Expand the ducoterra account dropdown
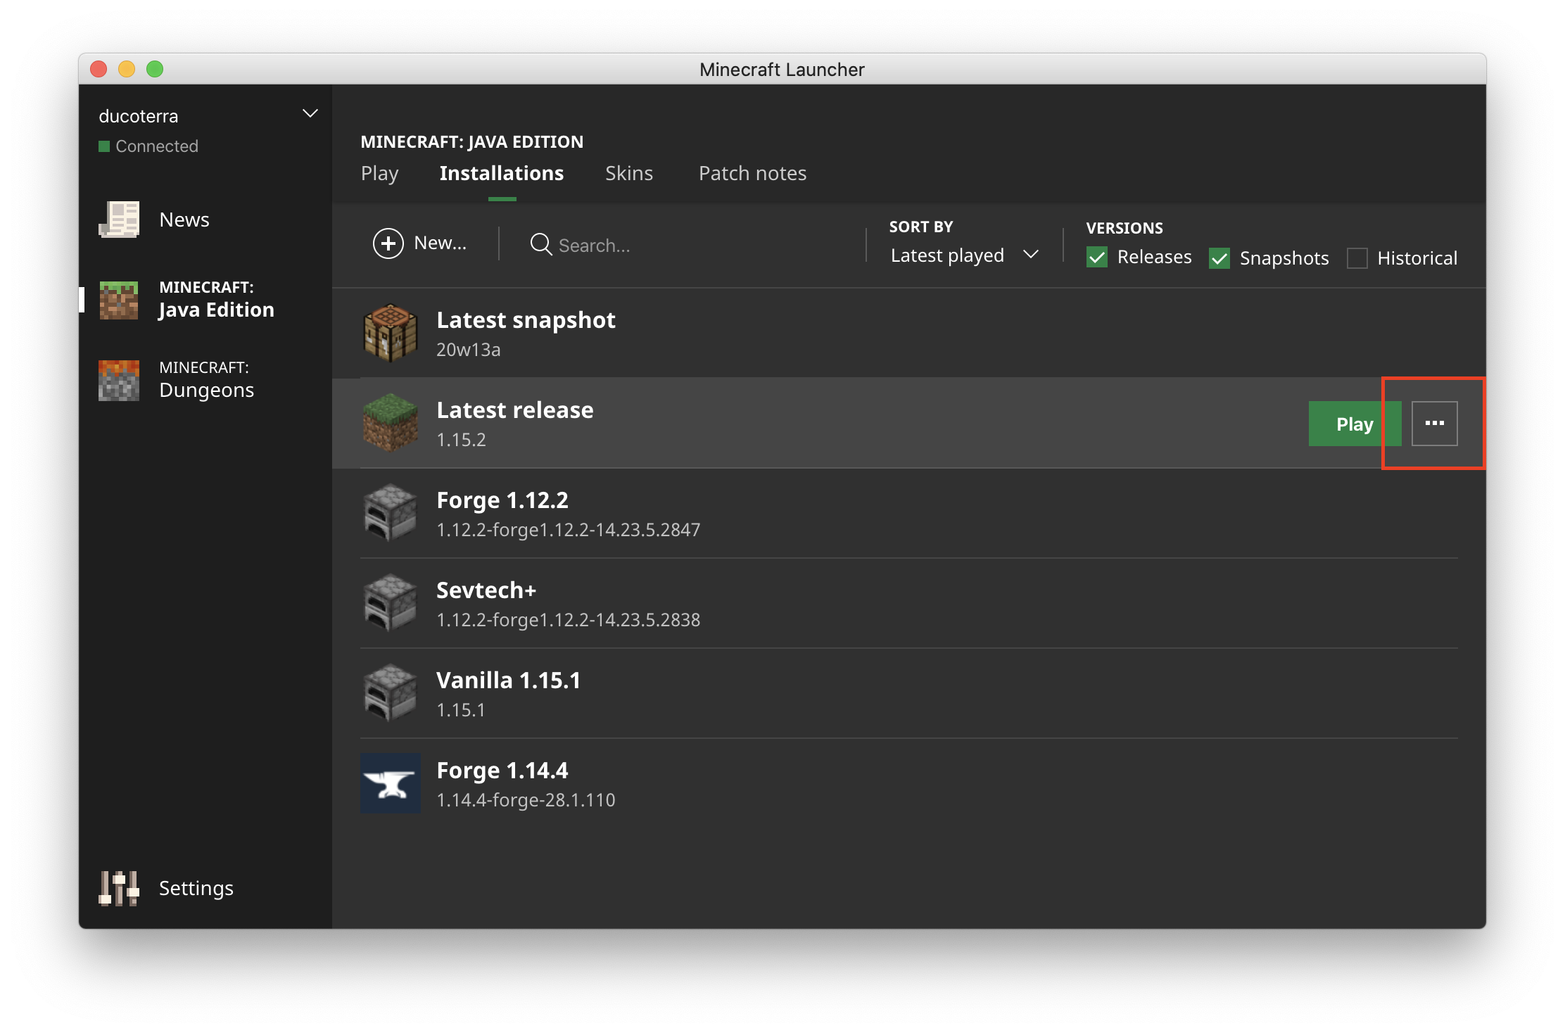Screen dimensions: 1565x1033 pyautogui.click(x=310, y=113)
